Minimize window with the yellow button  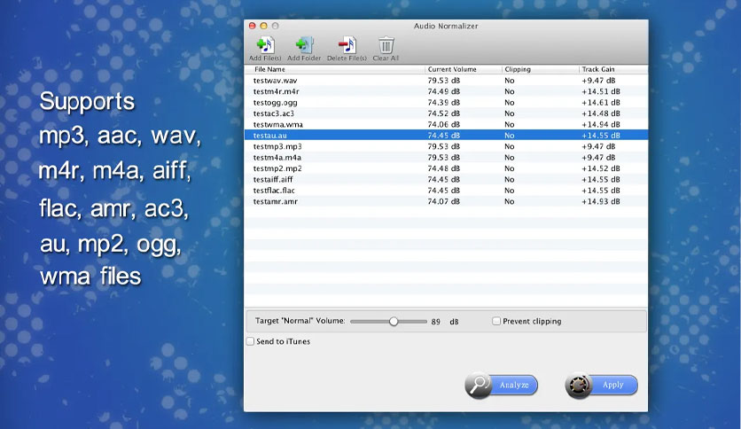tap(264, 26)
